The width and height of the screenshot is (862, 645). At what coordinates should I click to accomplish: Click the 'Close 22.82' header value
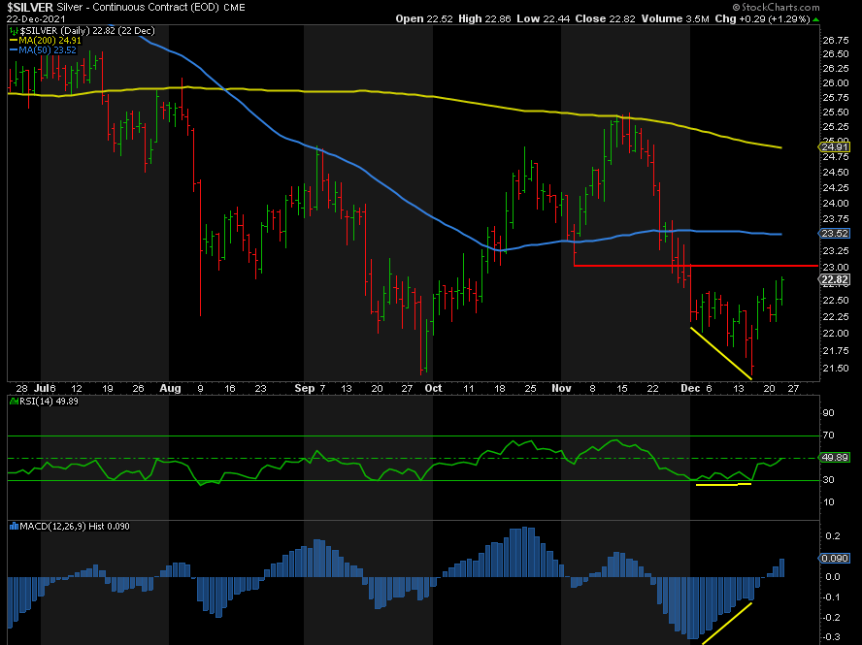pos(606,18)
